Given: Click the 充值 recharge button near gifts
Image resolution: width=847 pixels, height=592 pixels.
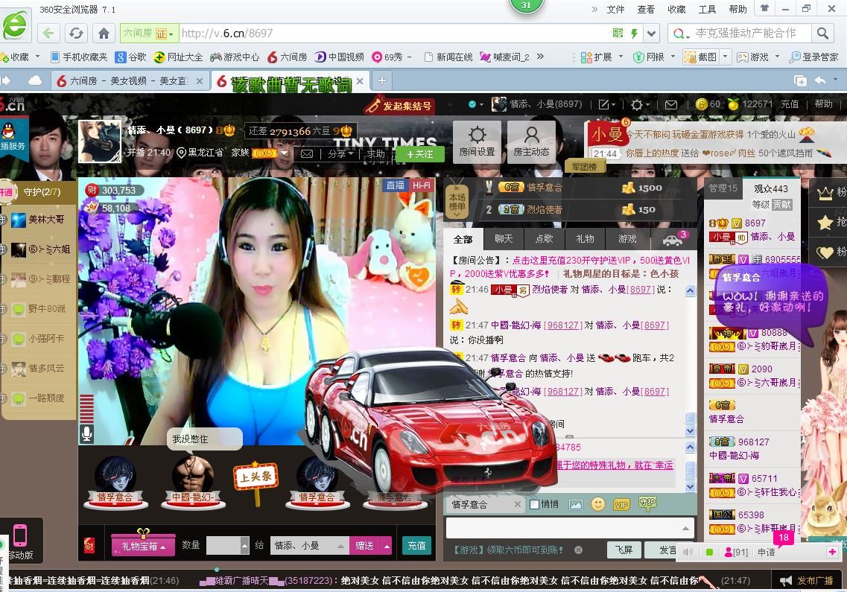Looking at the screenshot, I should 416,546.
